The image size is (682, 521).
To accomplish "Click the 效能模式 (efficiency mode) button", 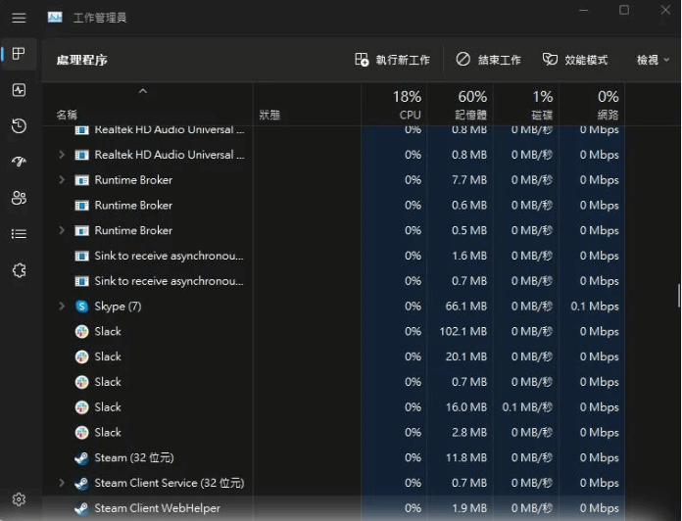I will click(574, 60).
